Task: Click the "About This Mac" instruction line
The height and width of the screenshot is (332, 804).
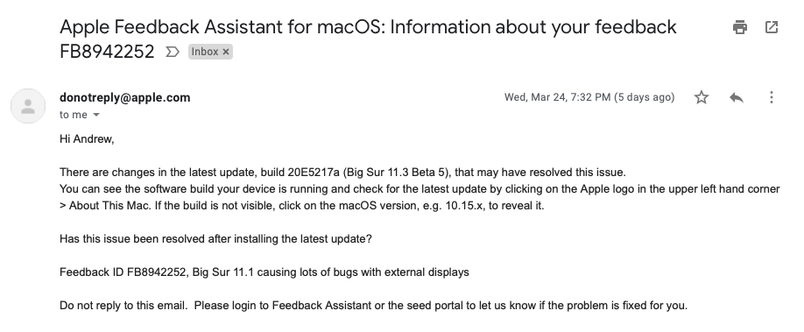Action: 301,206
